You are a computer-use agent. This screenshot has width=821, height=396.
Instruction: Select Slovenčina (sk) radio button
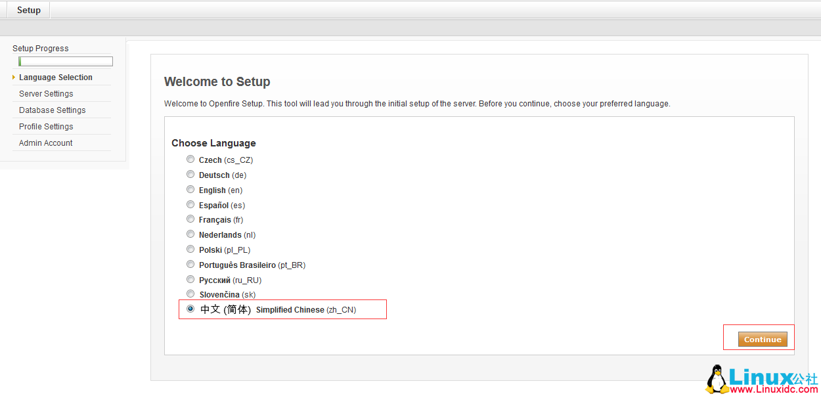(x=190, y=294)
